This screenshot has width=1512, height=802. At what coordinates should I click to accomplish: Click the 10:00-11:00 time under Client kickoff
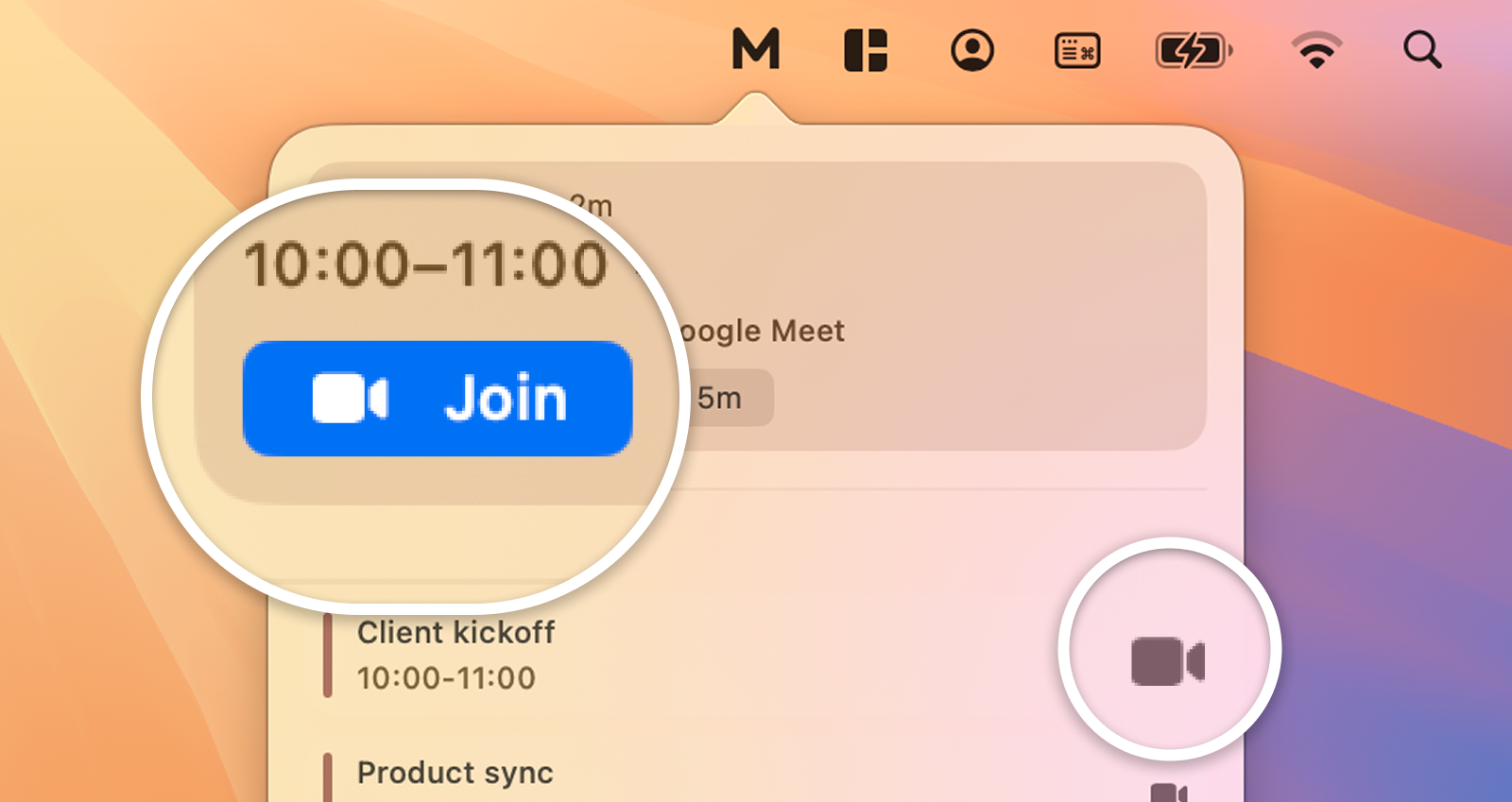pos(446,678)
